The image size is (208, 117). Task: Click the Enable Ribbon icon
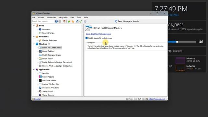tap(40, 58)
